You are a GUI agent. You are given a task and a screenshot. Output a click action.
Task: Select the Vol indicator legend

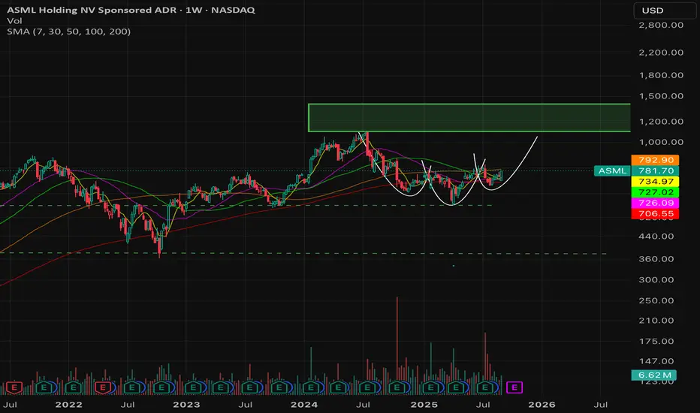click(x=14, y=20)
